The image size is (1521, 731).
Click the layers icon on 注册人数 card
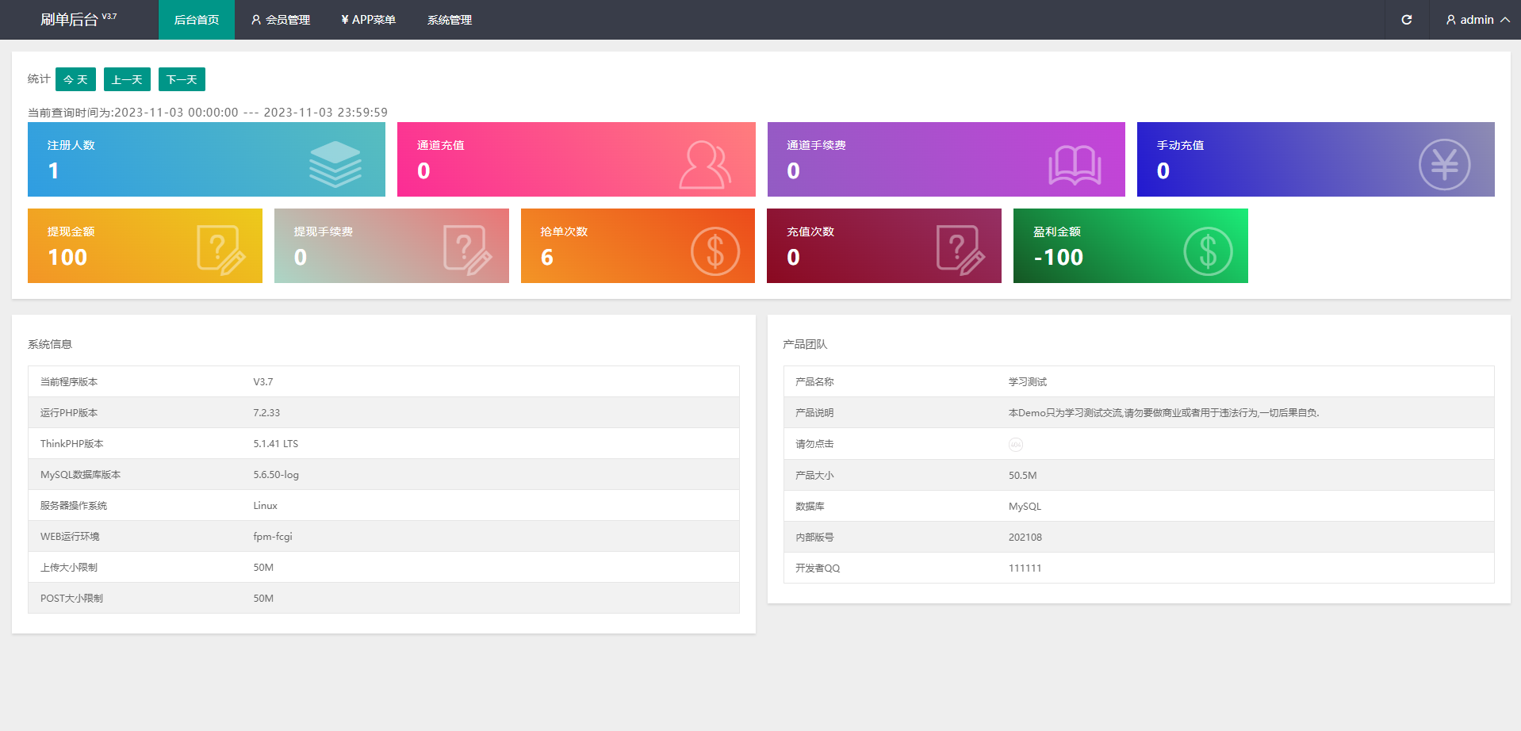click(x=335, y=164)
